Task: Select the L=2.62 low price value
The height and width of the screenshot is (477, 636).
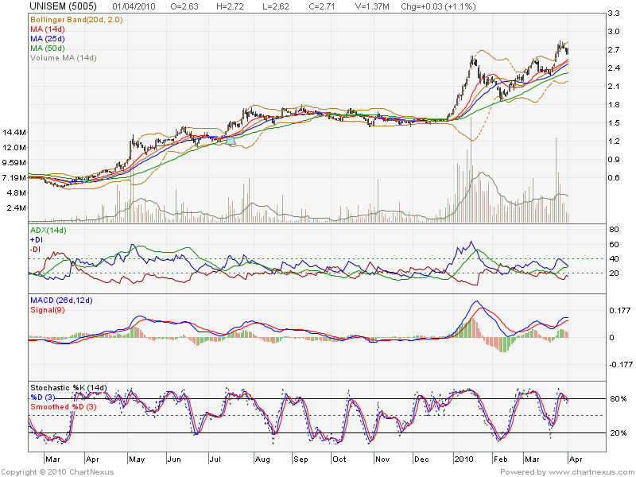Action: click(x=276, y=6)
